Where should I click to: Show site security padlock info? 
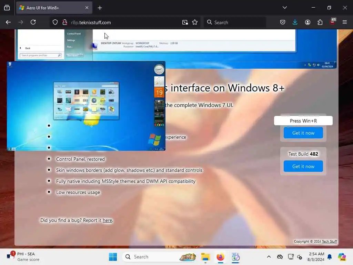click(x=65, y=22)
